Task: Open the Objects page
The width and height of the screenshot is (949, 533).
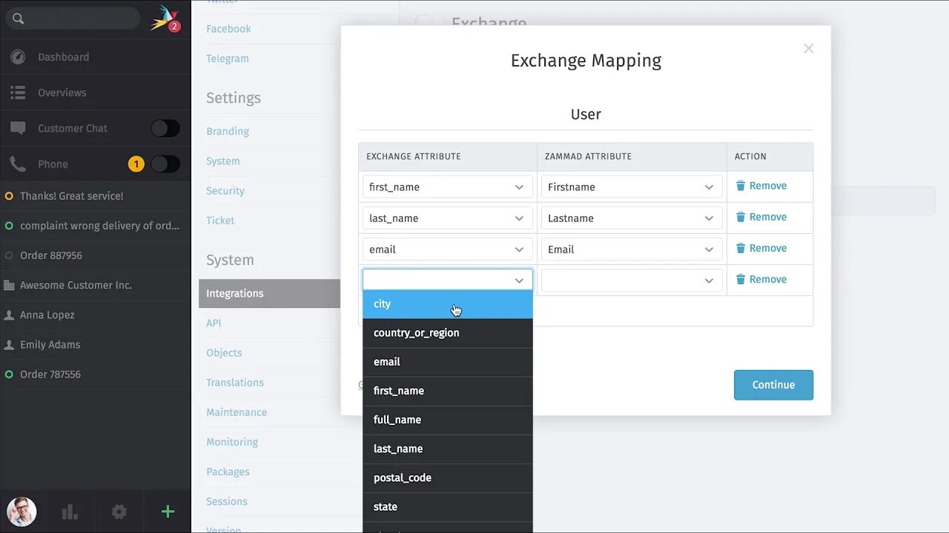Action: coord(224,352)
